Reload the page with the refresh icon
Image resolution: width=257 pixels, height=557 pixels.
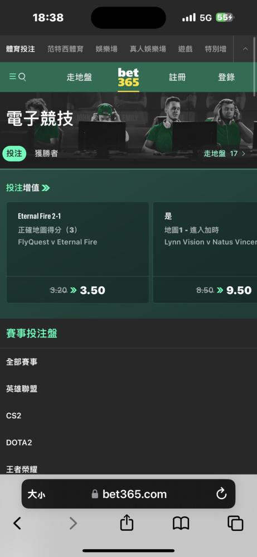click(221, 494)
